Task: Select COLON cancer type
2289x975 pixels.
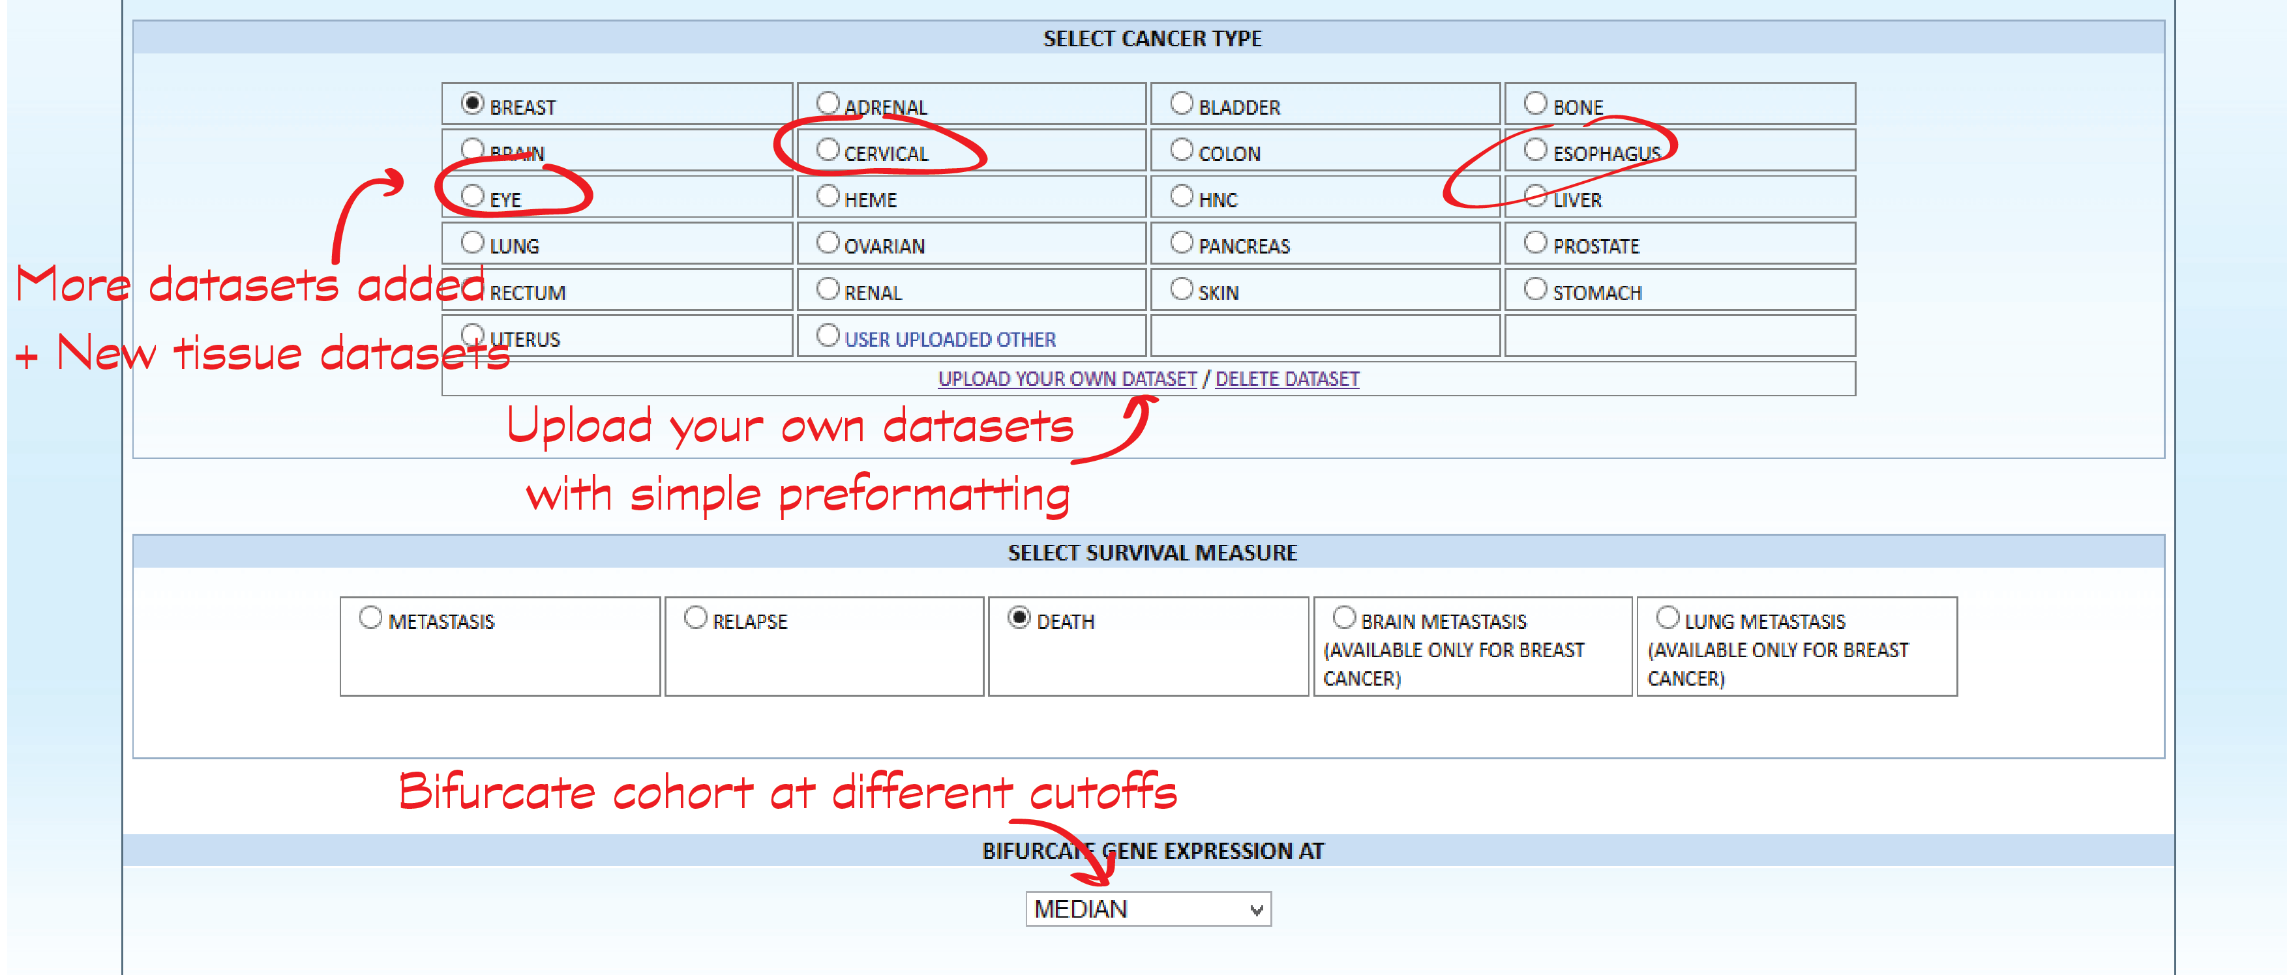Action: (x=1182, y=149)
